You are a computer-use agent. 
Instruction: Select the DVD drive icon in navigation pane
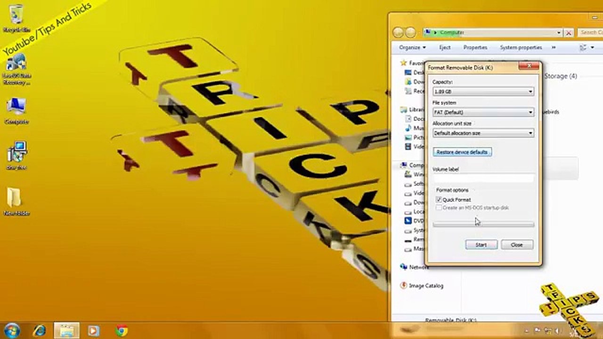[408, 221]
